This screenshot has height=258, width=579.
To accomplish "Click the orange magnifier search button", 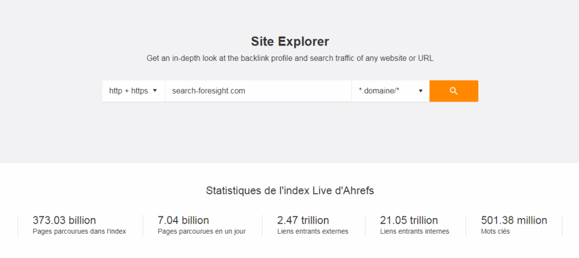I will 453,91.
